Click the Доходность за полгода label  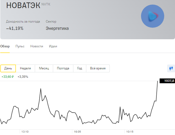click(x=23, y=22)
